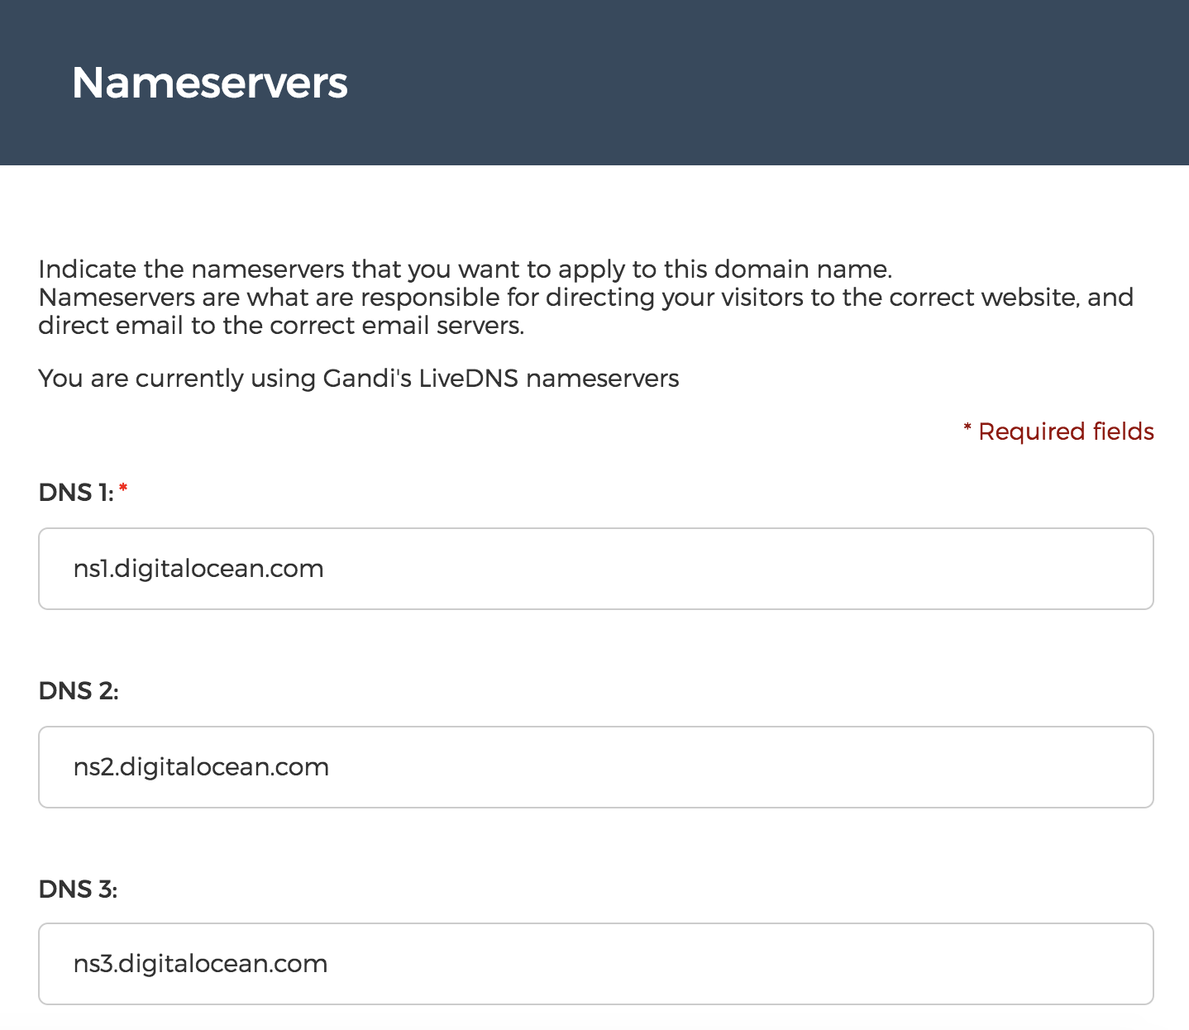Click the "Indicate the nameservers" instruction line
Viewport: 1189px width, 1030px height.
click(466, 269)
